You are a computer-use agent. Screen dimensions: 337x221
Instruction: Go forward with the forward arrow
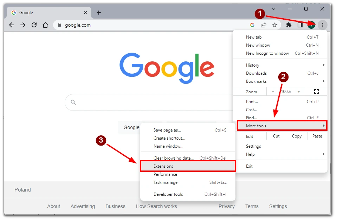click(x=23, y=25)
